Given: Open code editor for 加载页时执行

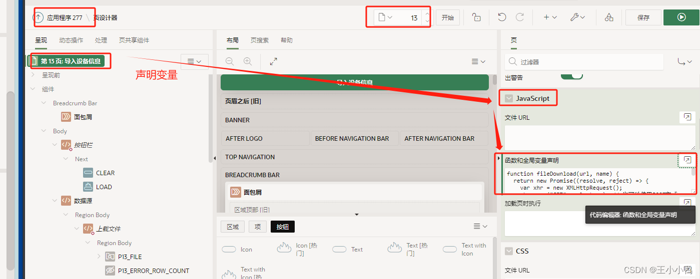Looking at the screenshot, I should click(x=687, y=203).
